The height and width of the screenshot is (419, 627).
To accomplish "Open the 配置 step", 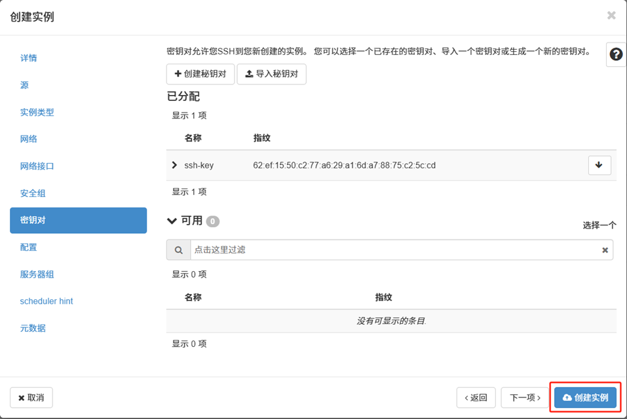I will (28, 247).
